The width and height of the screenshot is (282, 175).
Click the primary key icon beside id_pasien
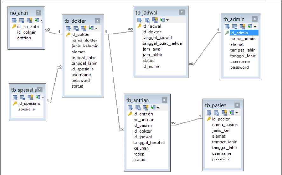click(x=209, y=119)
